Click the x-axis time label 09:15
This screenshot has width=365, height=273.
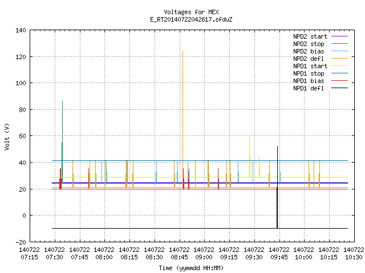coord(229,258)
